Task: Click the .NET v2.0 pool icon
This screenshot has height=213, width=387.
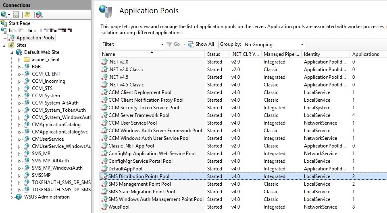Action: [x=104, y=62]
